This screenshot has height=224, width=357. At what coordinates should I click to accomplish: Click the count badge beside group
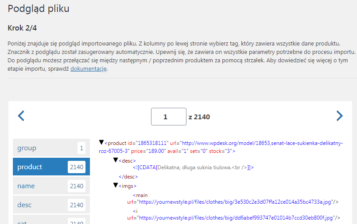click(x=81, y=148)
